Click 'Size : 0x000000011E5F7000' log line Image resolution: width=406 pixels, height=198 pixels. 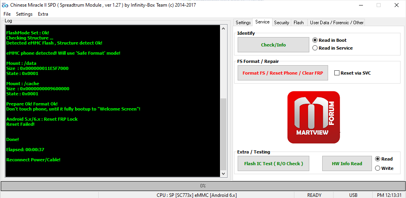(37, 68)
